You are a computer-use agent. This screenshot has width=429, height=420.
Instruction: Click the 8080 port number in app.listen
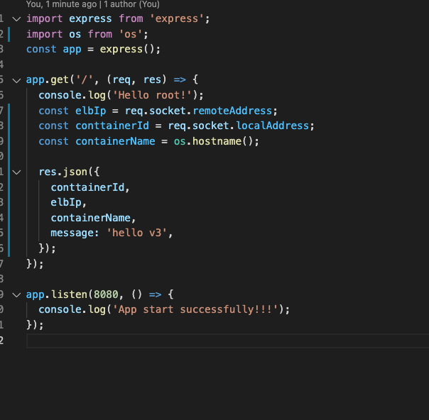click(x=106, y=294)
